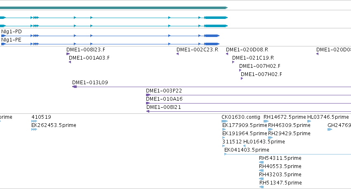Click the arrow glyph under HL03746.5prime
Screen dimensions: 351x189
pos(309,121)
